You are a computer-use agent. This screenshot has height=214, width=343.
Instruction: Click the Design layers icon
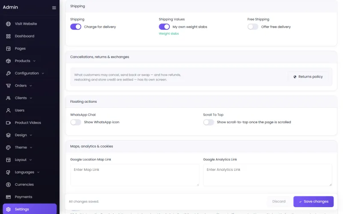coord(8,135)
